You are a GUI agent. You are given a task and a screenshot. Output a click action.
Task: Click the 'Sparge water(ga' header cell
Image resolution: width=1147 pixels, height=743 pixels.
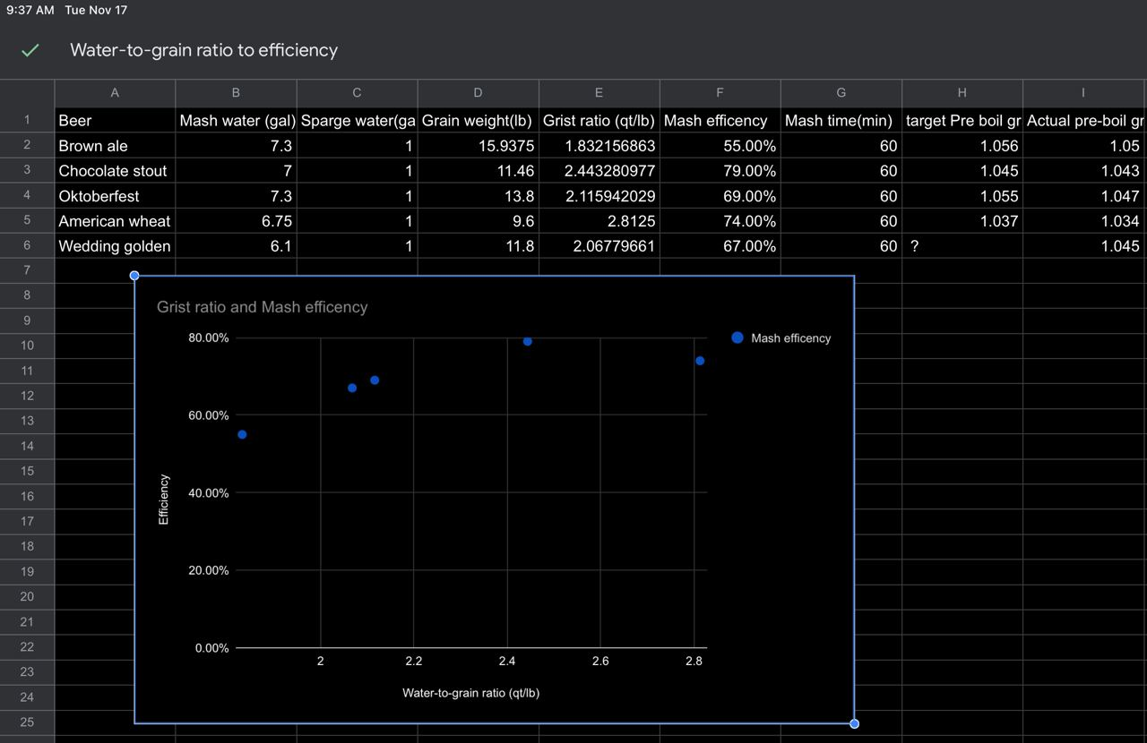click(x=357, y=120)
